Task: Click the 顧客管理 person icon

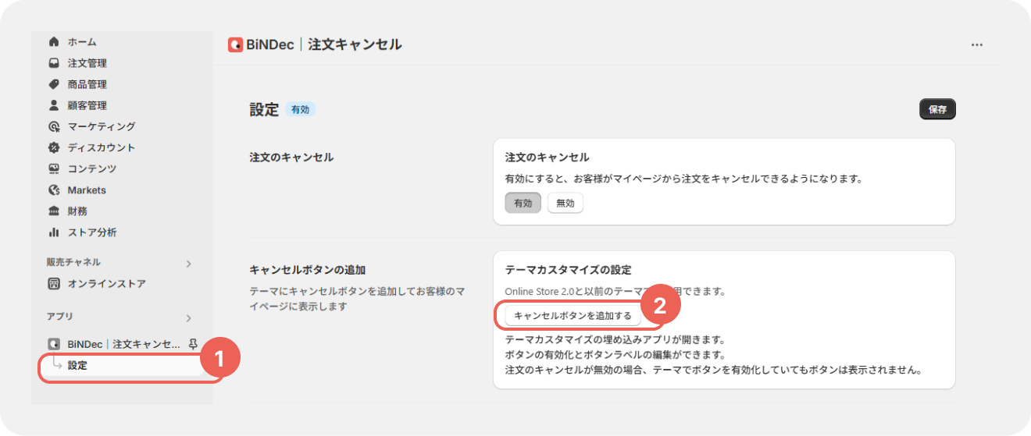Action: [x=54, y=105]
